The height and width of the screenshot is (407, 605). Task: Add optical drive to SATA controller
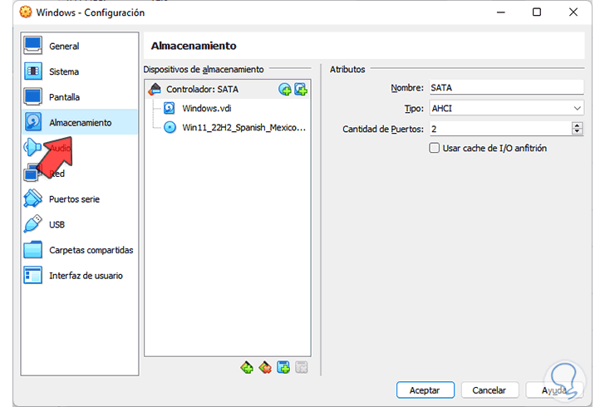pyautogui.click(x=285, y=90)
